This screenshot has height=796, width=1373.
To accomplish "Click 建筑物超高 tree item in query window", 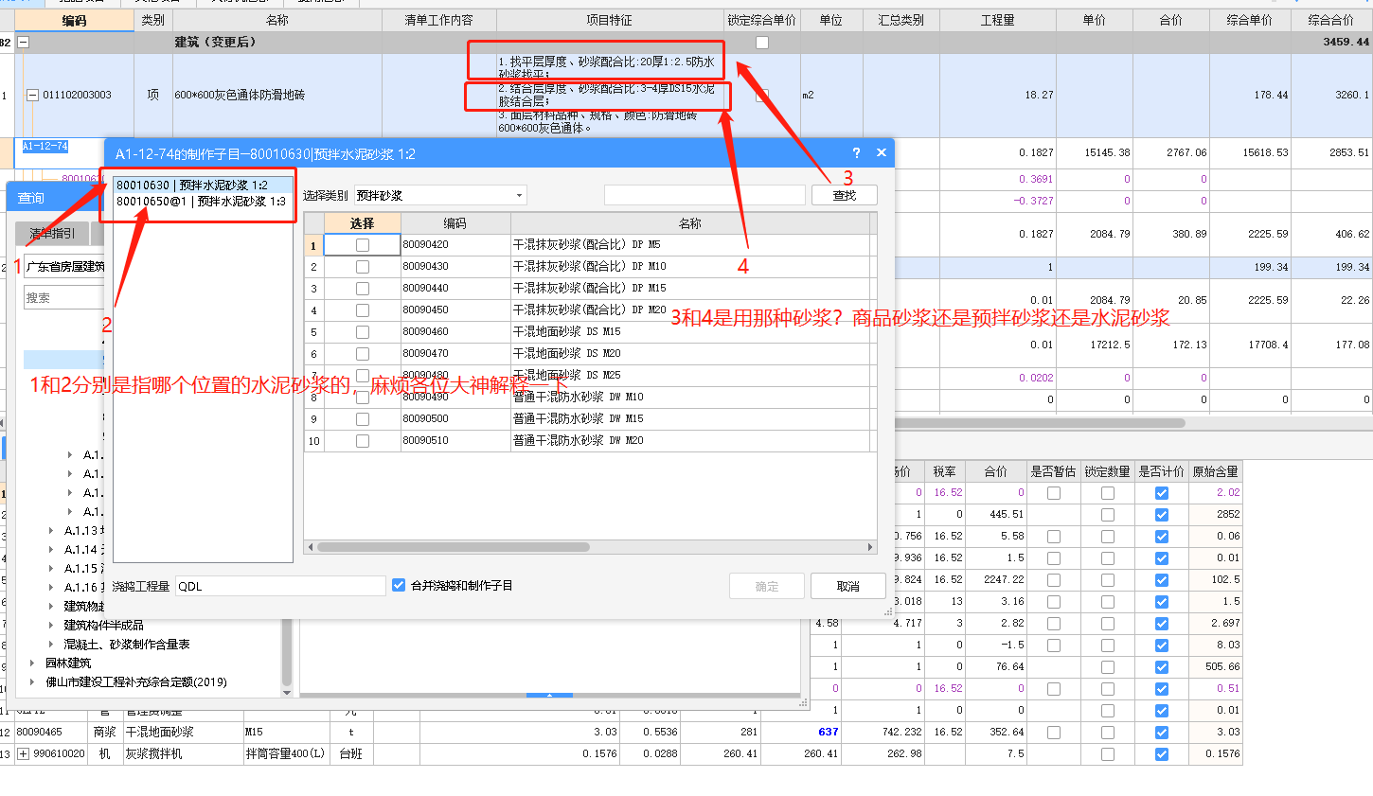I will (84, 606).
